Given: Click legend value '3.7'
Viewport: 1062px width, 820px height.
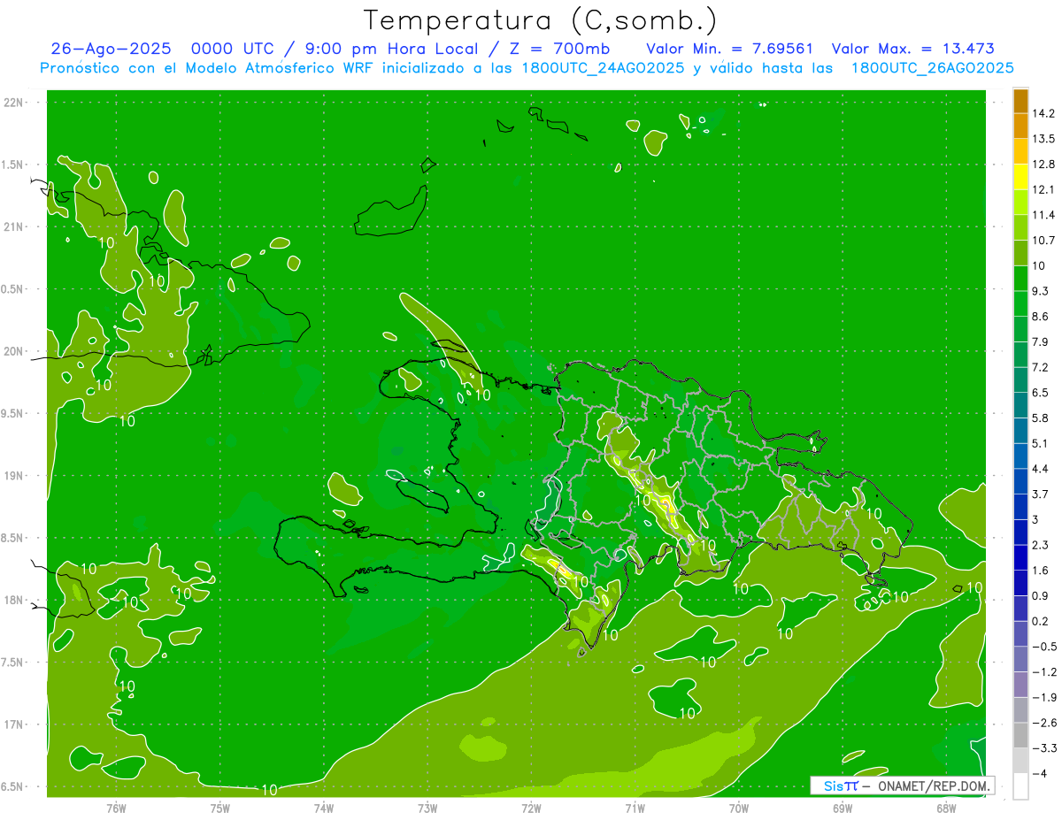Looking at the screenshot, I should click(1040, 494).
